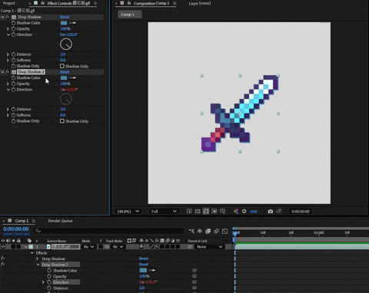Switch to the Layer (none) tab
Viewport: 369px width, 293px height.
pos(200,3)
